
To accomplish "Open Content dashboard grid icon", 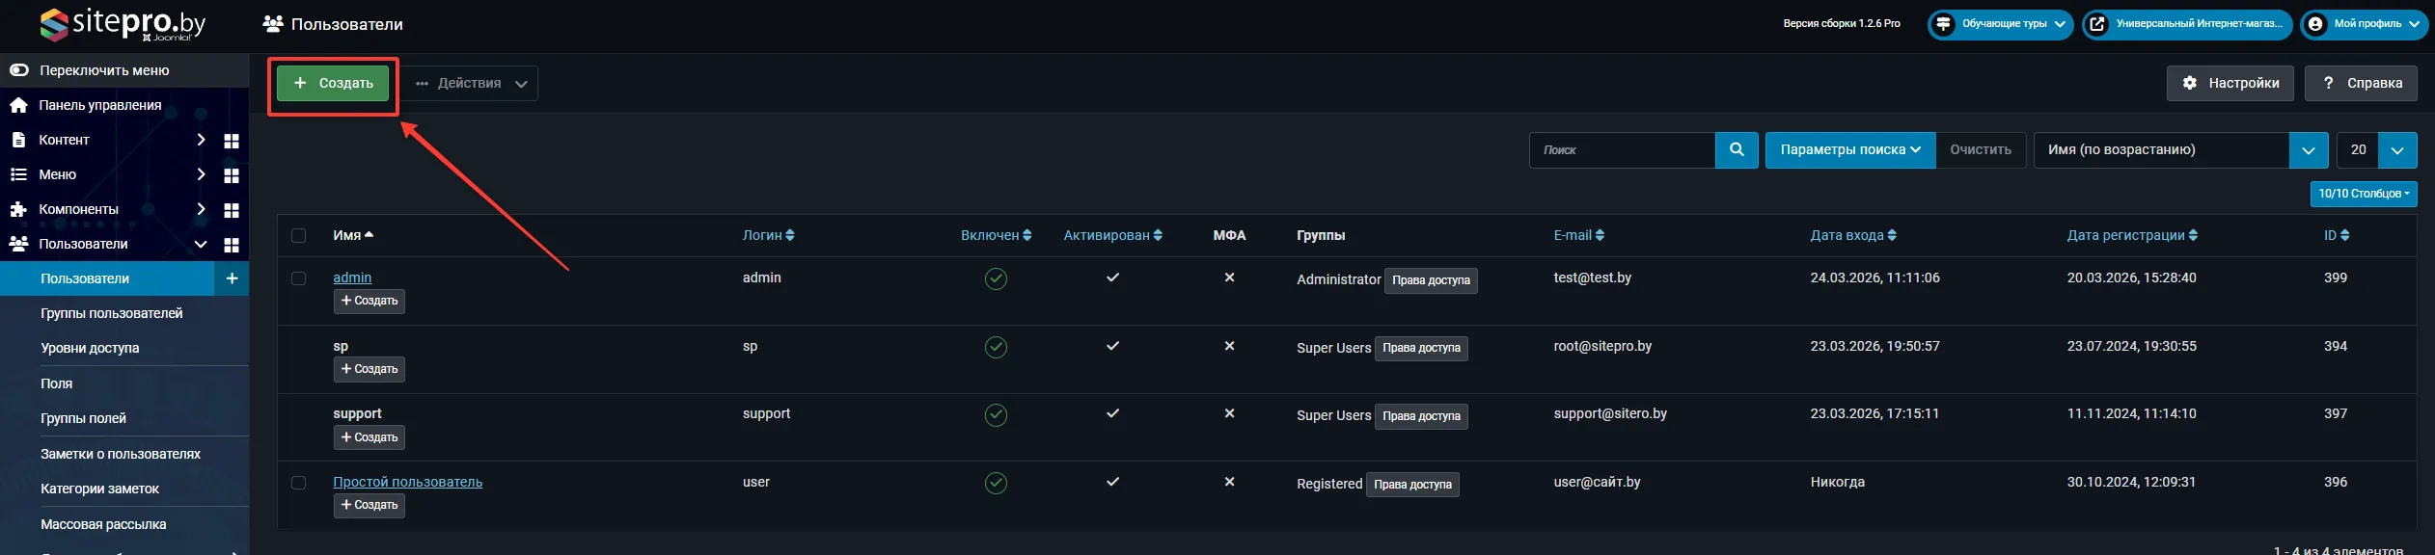I will click(232, 141).
